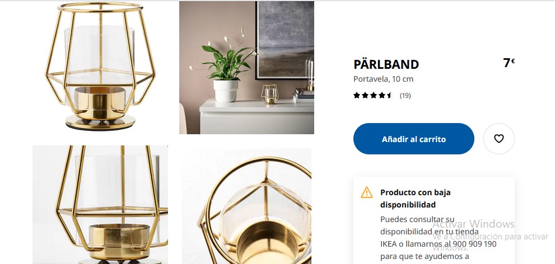The width and height of the screenshot is (555, 264).
Task: Select the PÄRLBAND product title
Action: 386,64
